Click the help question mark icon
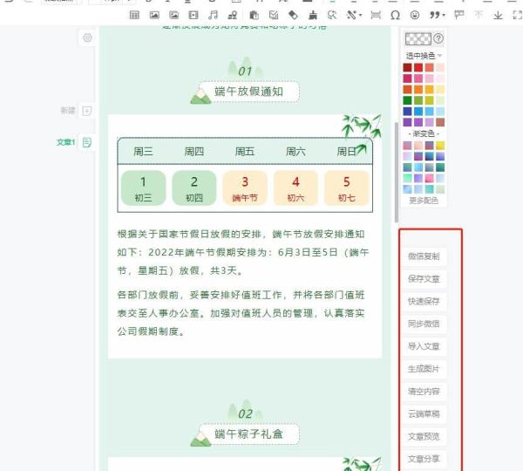523x471 pixels. pyautogui.click(x=438, y=38)
